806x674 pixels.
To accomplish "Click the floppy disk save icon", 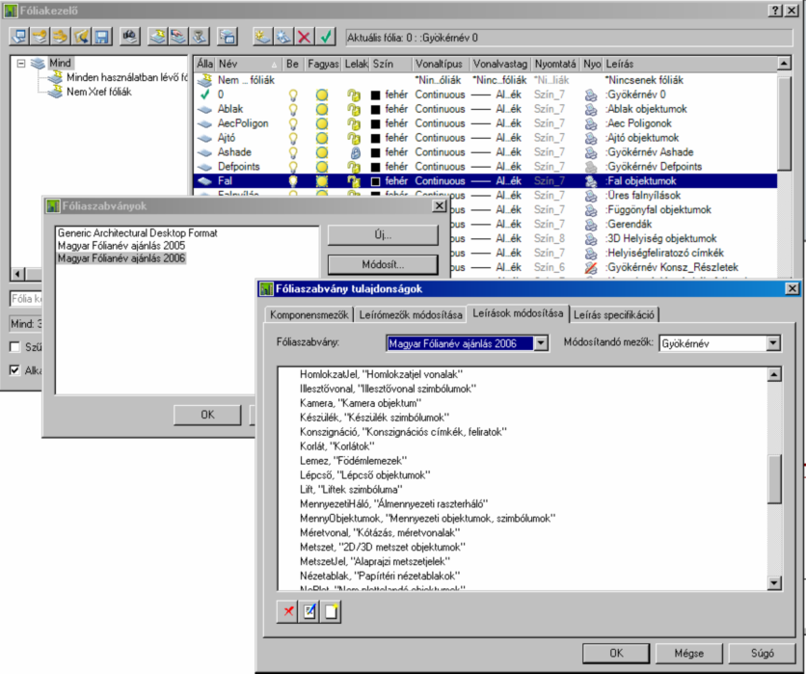I will [x=102, y=37].
